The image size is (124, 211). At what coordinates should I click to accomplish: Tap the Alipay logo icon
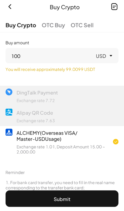click(x=9, y=112)
